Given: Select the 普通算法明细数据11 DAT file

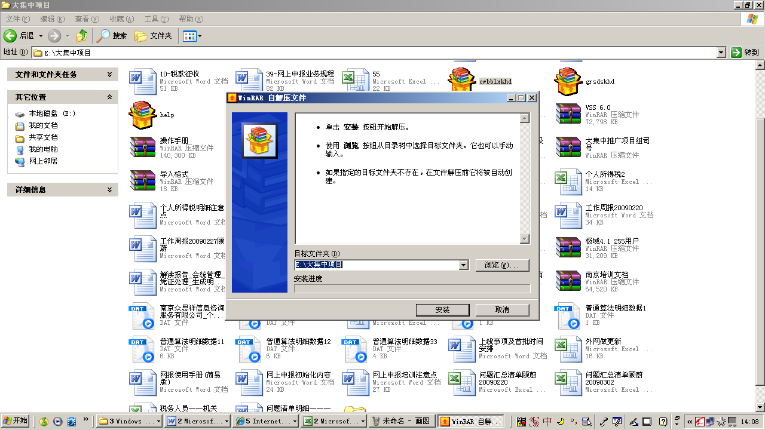Looking at the screenshot, I should click(143, 349).
